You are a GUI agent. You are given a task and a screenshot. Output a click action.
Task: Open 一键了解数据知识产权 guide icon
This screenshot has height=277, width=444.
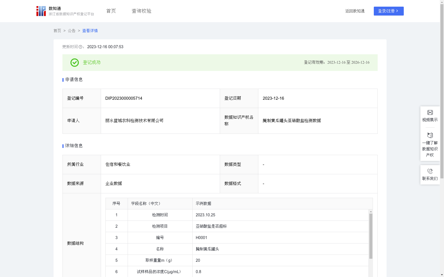[430, 135]
